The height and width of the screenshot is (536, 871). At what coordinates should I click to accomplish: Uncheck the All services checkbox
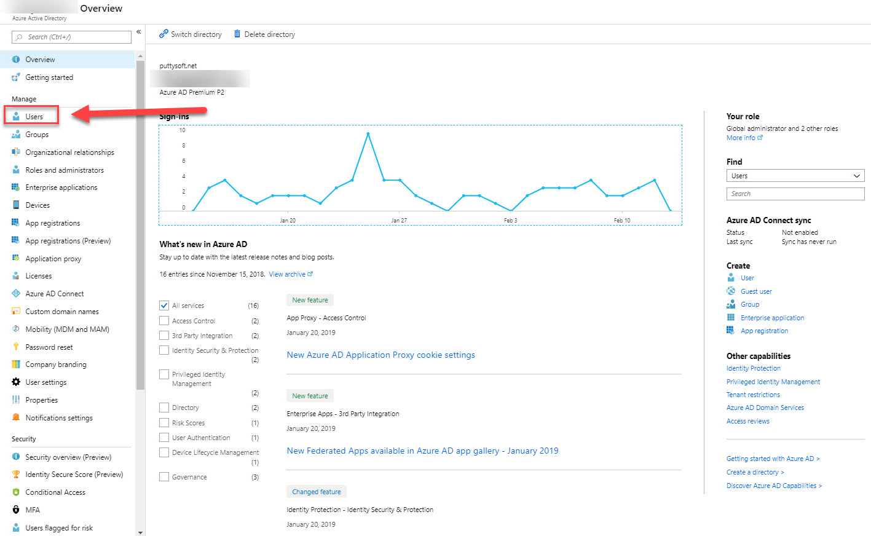tap(164, 305)
